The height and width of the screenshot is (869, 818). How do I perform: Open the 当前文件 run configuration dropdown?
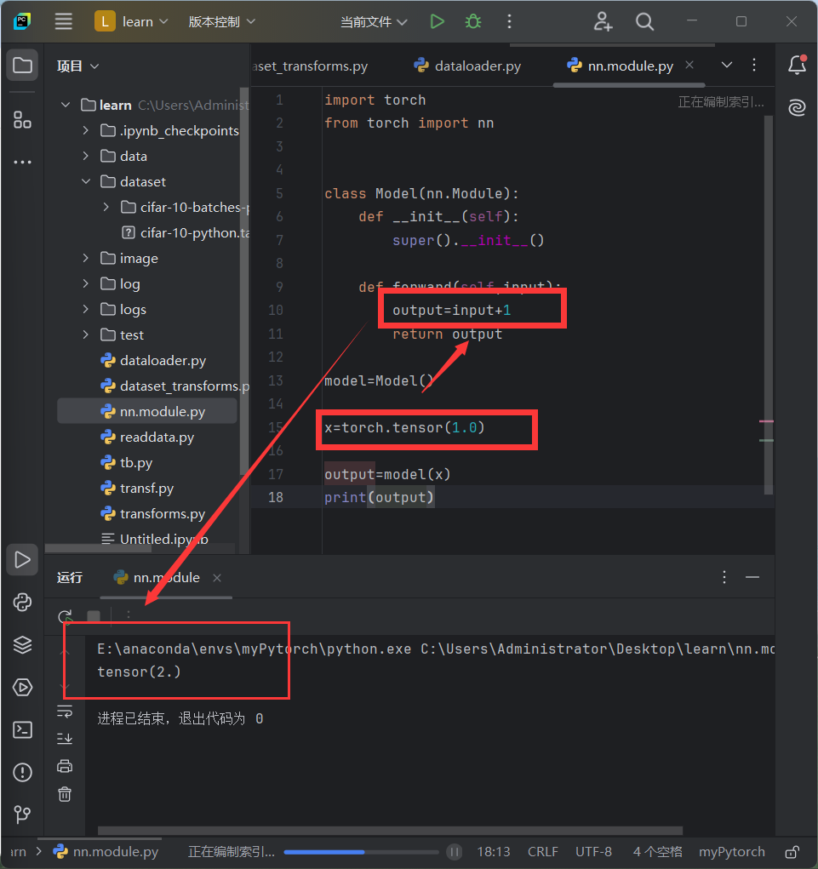point(374,21)
